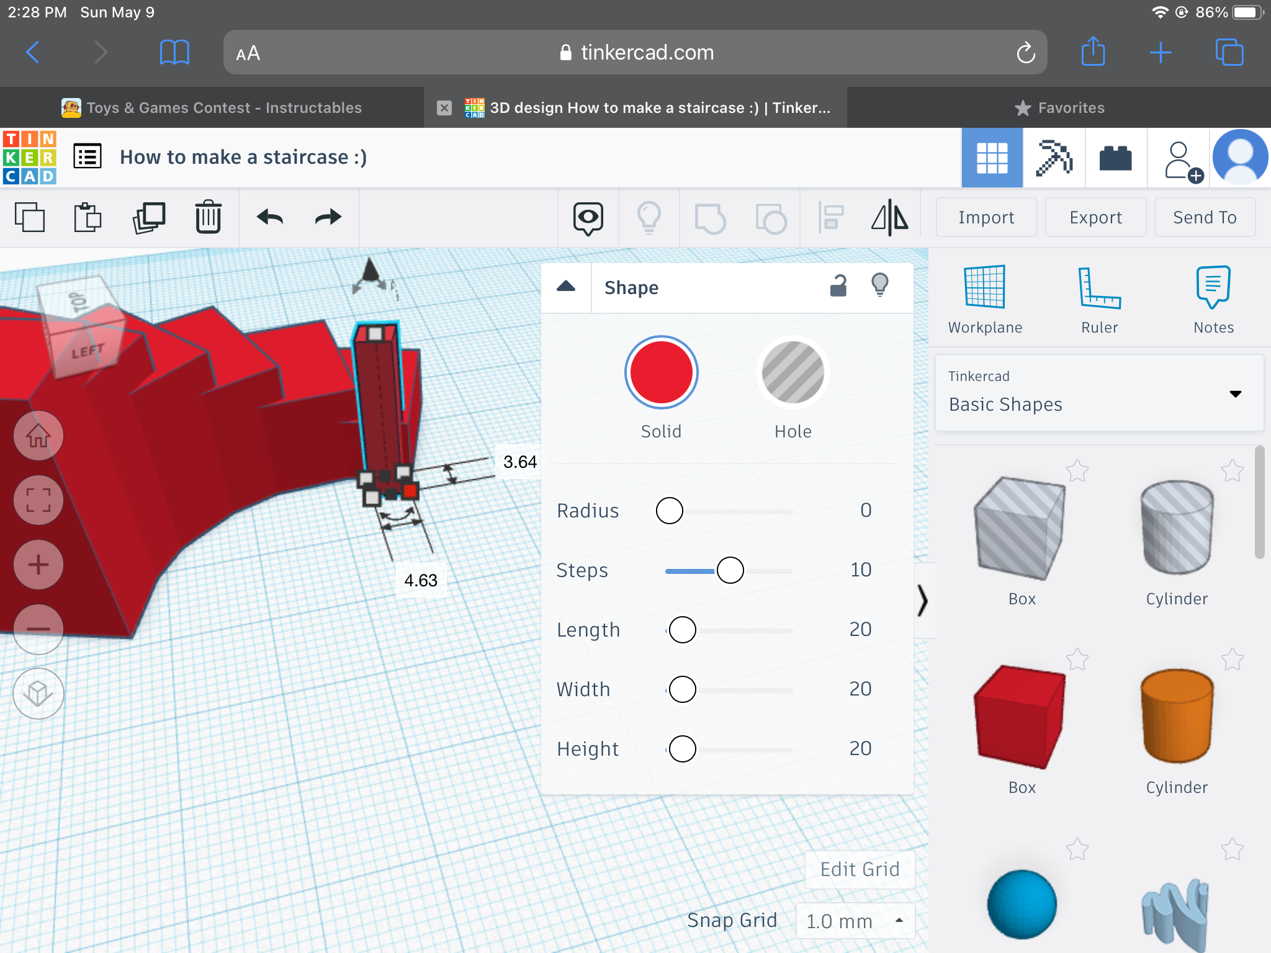Select the Workplane tool

point(985,300)
